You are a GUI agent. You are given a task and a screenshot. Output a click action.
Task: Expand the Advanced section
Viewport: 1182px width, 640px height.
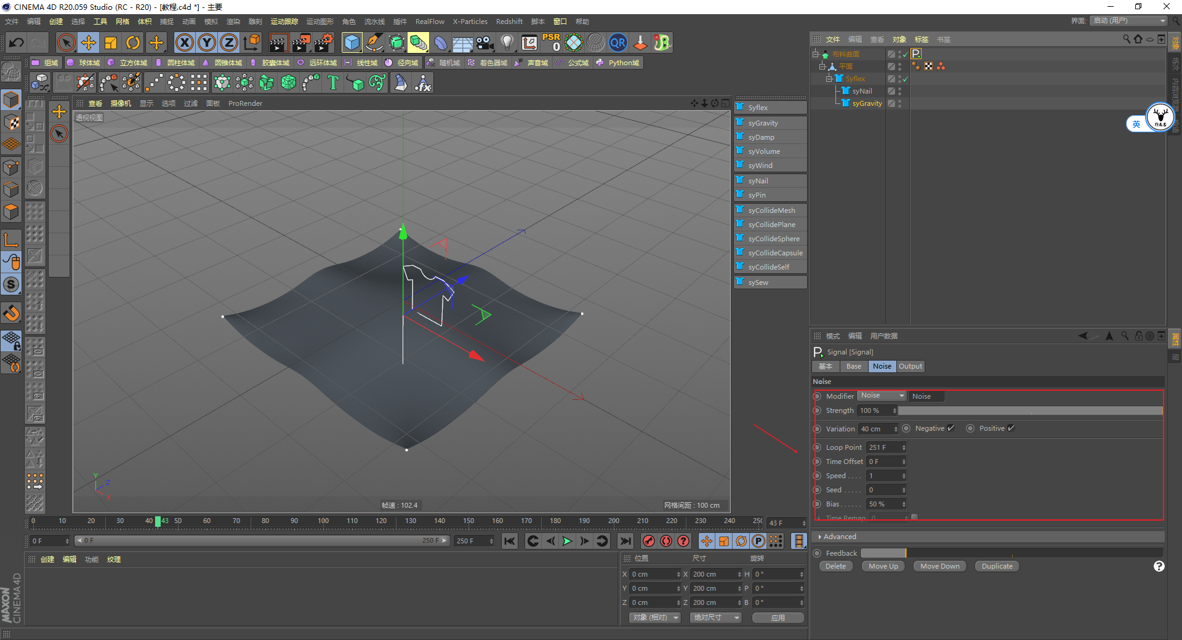pyautogui.click(x=839, y=537)
